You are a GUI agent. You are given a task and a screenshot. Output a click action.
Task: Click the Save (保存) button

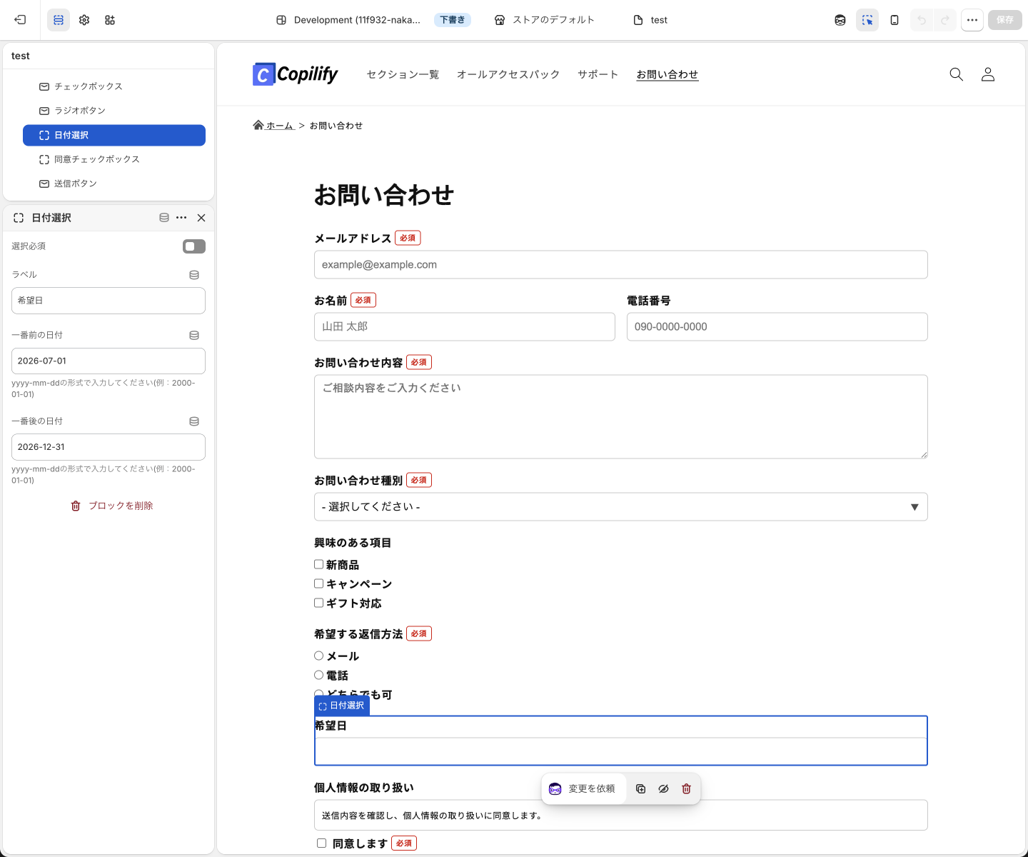[1005, 20]
